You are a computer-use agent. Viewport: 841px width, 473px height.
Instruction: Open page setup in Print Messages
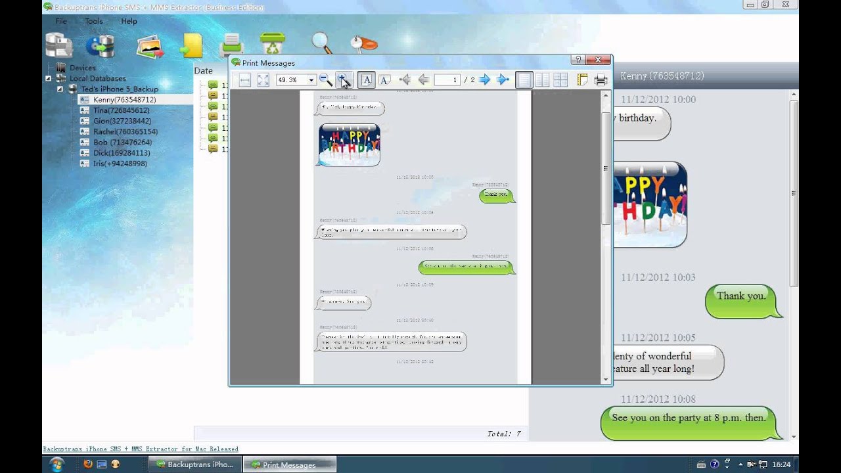point(582,80)
